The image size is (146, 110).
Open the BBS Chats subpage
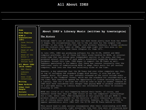coord(26,69)
